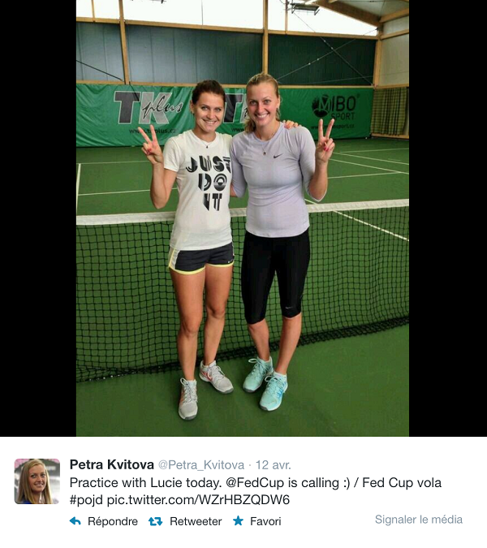Viewport: 487px width, 548px height.
Task: Click the tweet text 'Practice with Lucie today'
Action: 145,482
